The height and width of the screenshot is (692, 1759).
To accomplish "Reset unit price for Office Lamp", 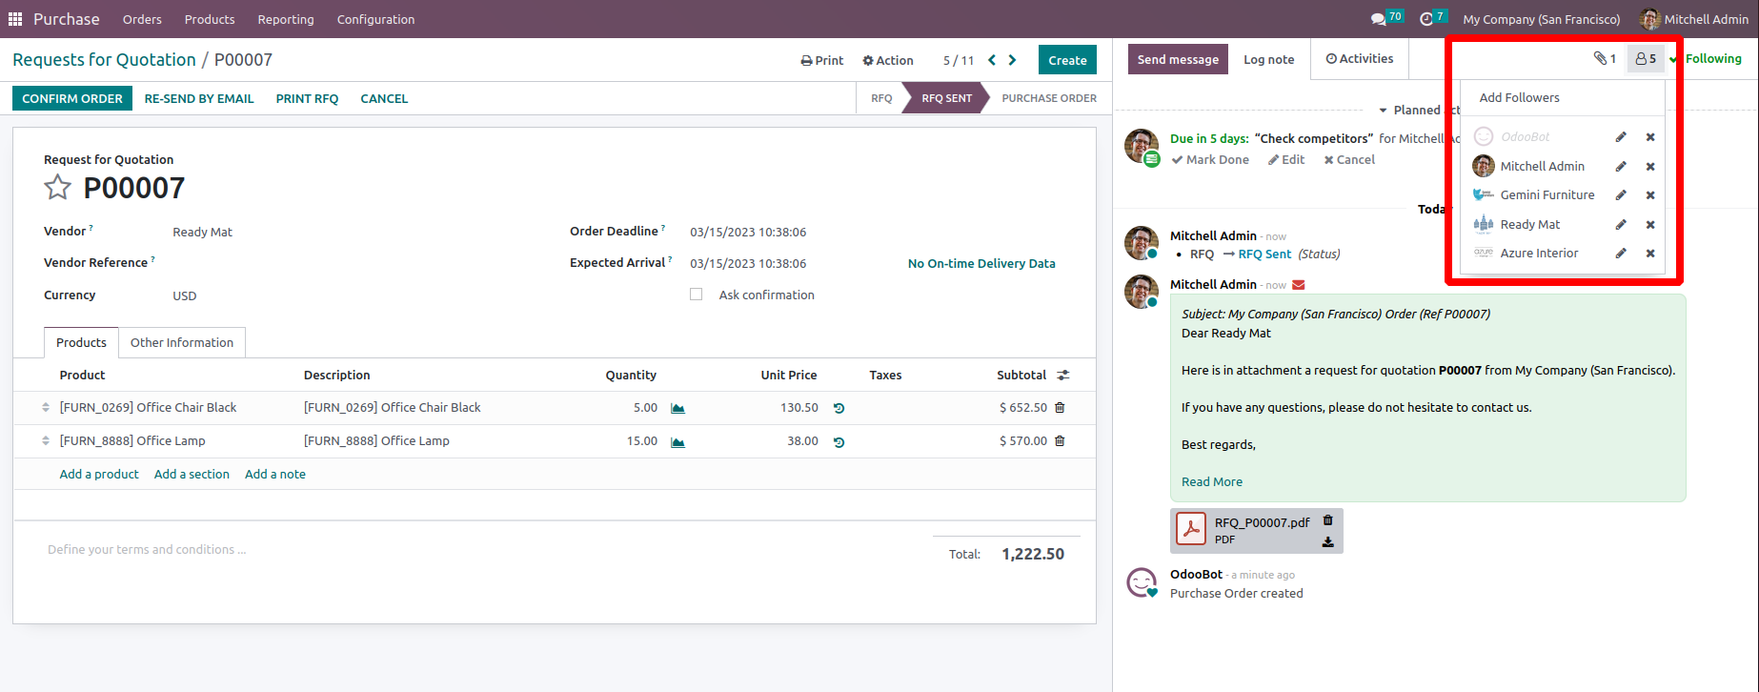I will (839, 442).
